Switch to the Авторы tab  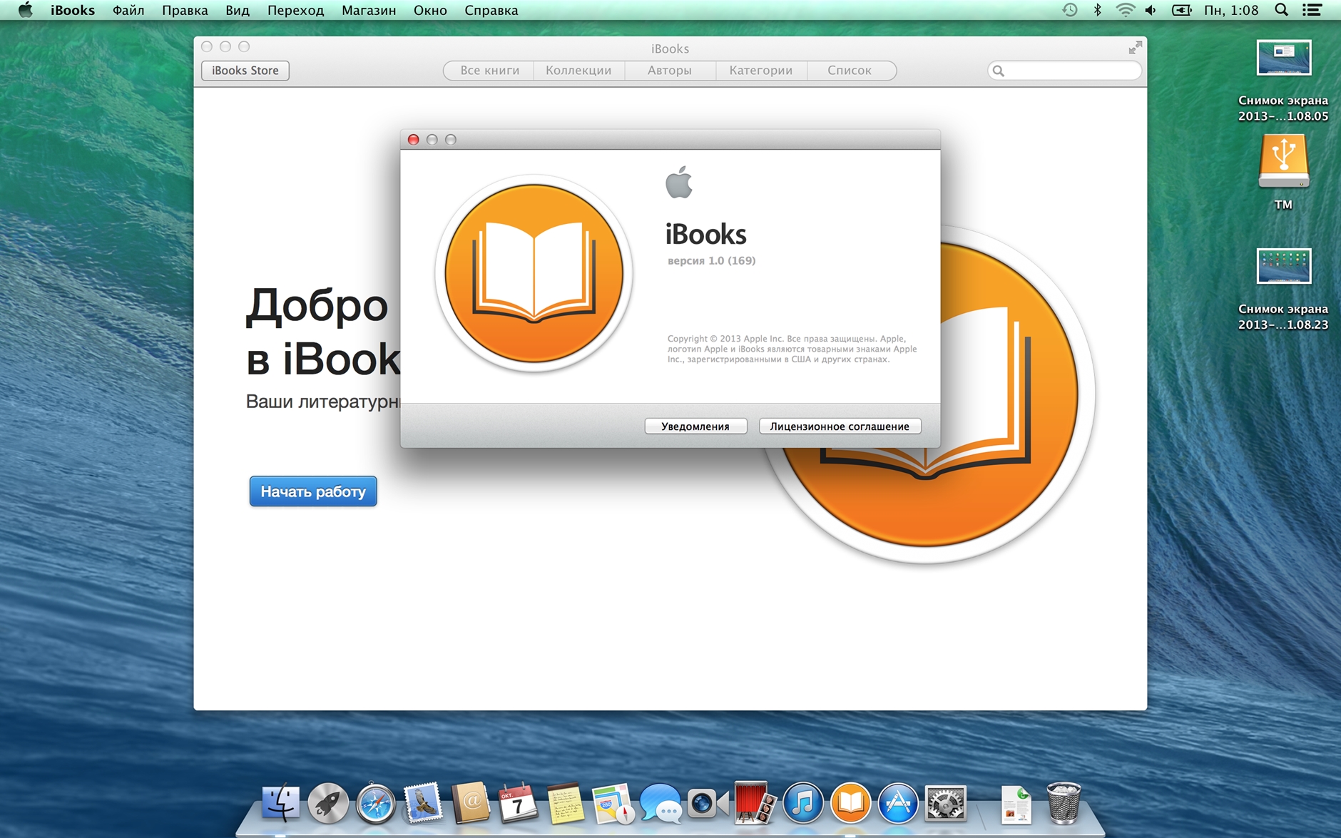click(670, 71)
